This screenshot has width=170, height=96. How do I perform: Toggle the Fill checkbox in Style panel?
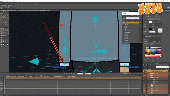coord(144,22)
